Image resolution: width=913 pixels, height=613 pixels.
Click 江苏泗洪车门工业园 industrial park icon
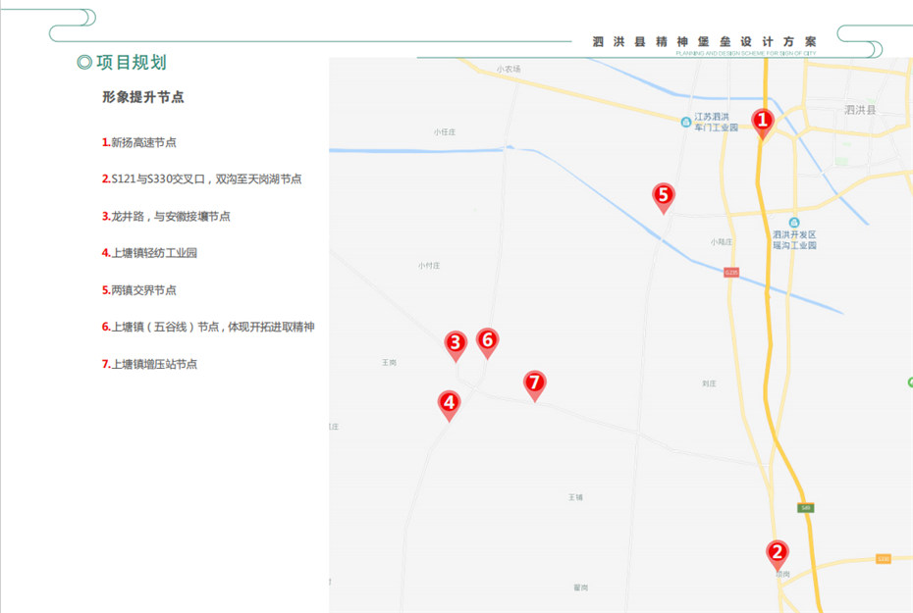coord(686,122)
